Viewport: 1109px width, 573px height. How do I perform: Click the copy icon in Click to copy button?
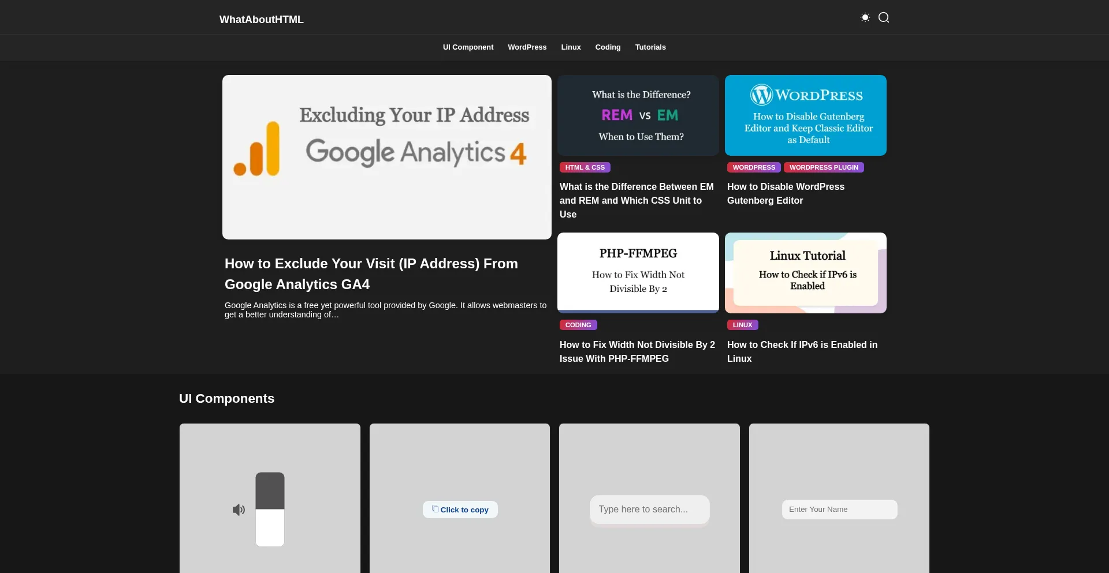(x=435, y=509)
